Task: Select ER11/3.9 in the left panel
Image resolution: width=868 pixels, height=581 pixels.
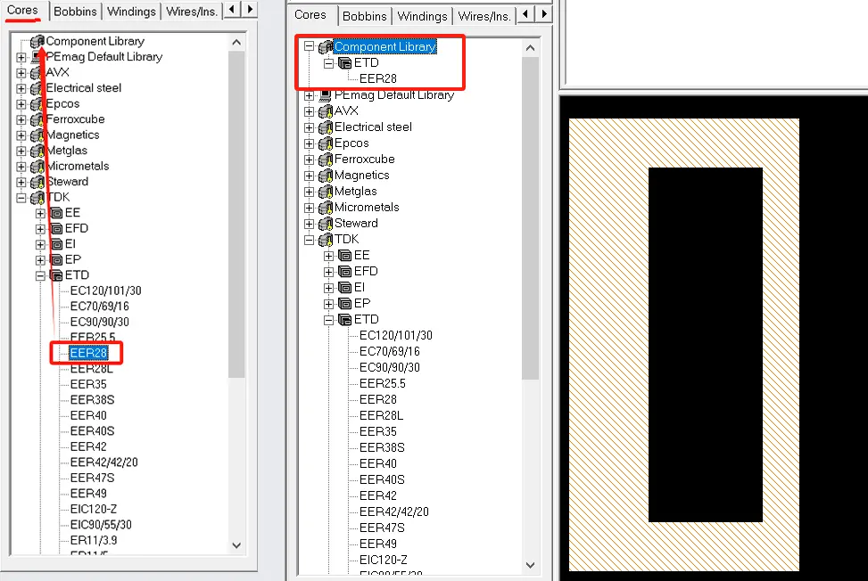Action: coord(94,540)
